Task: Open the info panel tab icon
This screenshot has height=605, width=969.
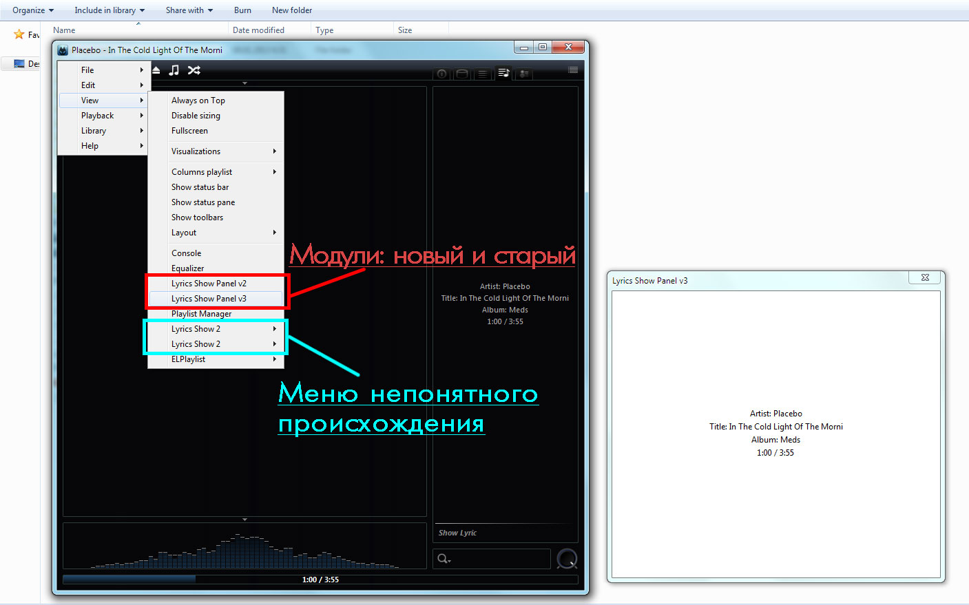Action: 442,74
